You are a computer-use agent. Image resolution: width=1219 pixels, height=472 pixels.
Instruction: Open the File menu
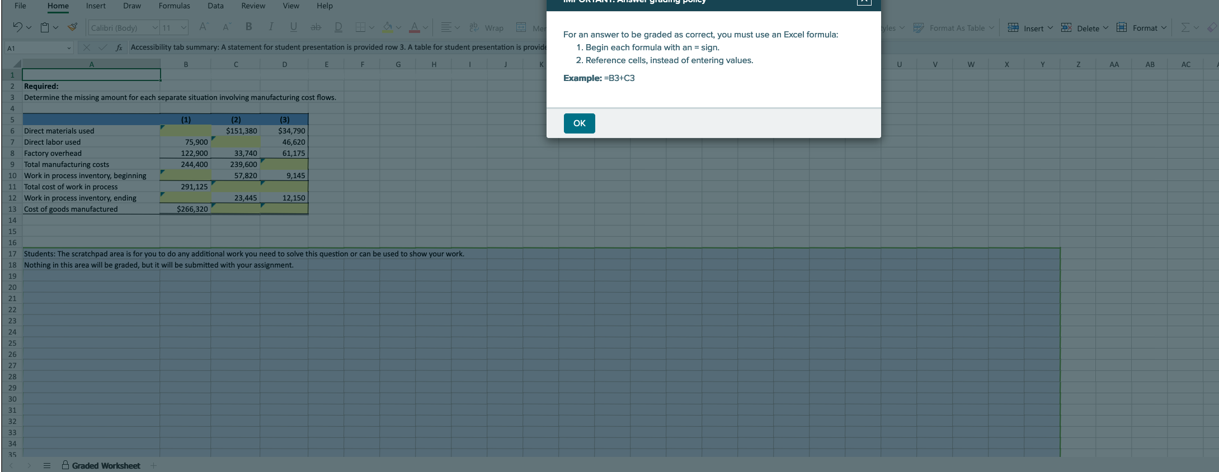pyautogui.click(x=20, y=6)
